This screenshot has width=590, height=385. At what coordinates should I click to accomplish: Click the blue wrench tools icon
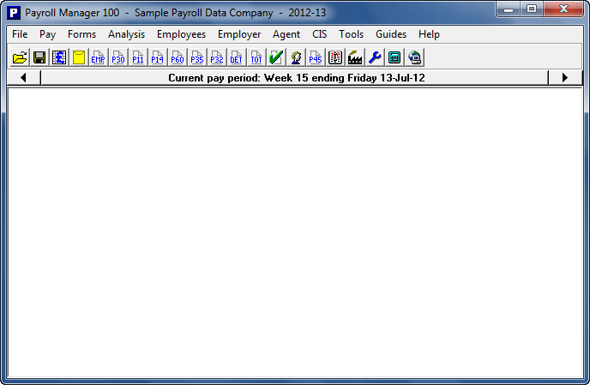(375, 57)
